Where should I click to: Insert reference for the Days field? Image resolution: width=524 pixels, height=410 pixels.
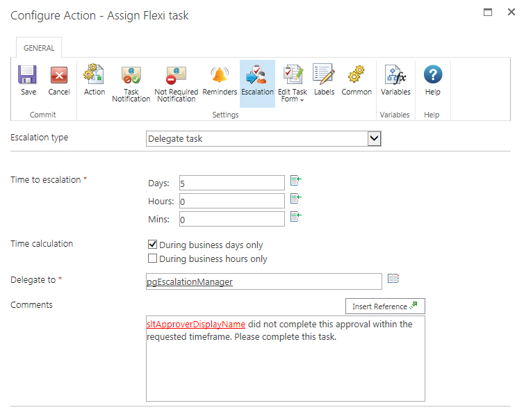[295, 181]
